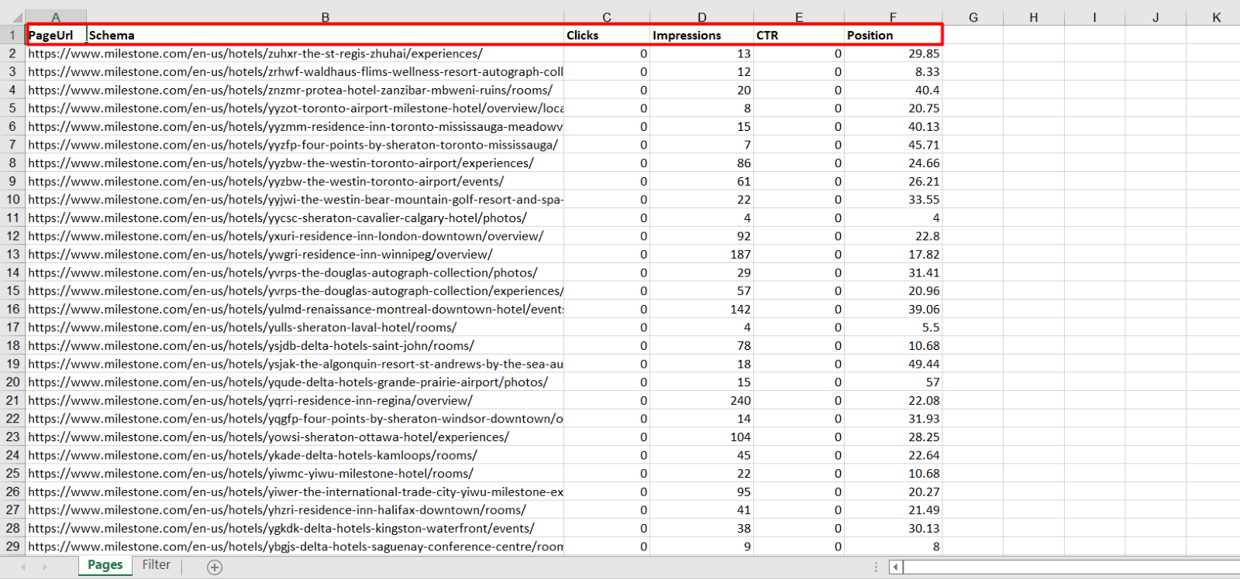Select the Position cell showing 8.33
This screenshot has width=1240, height=579.
[x=893, y=72]
